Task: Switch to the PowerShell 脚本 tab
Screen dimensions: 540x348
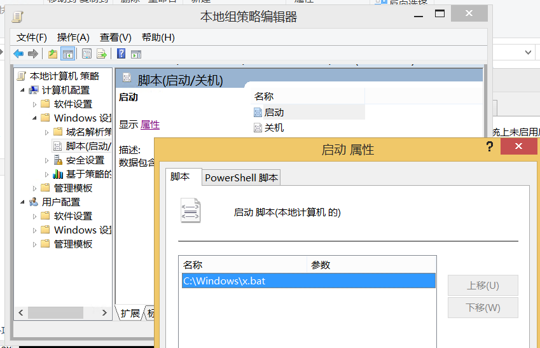Action: [241, 178]
